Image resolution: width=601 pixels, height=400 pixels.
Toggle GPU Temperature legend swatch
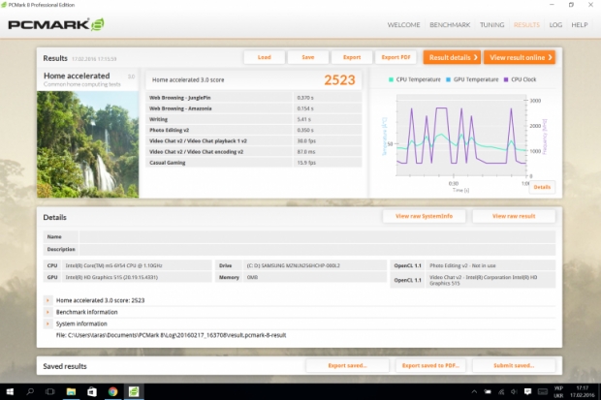click(448, 79)
